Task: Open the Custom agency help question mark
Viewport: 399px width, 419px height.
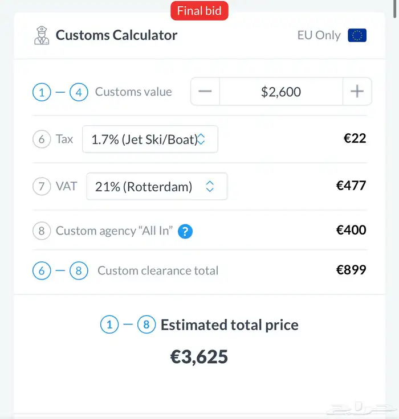Action: click(x=185, y=231)
